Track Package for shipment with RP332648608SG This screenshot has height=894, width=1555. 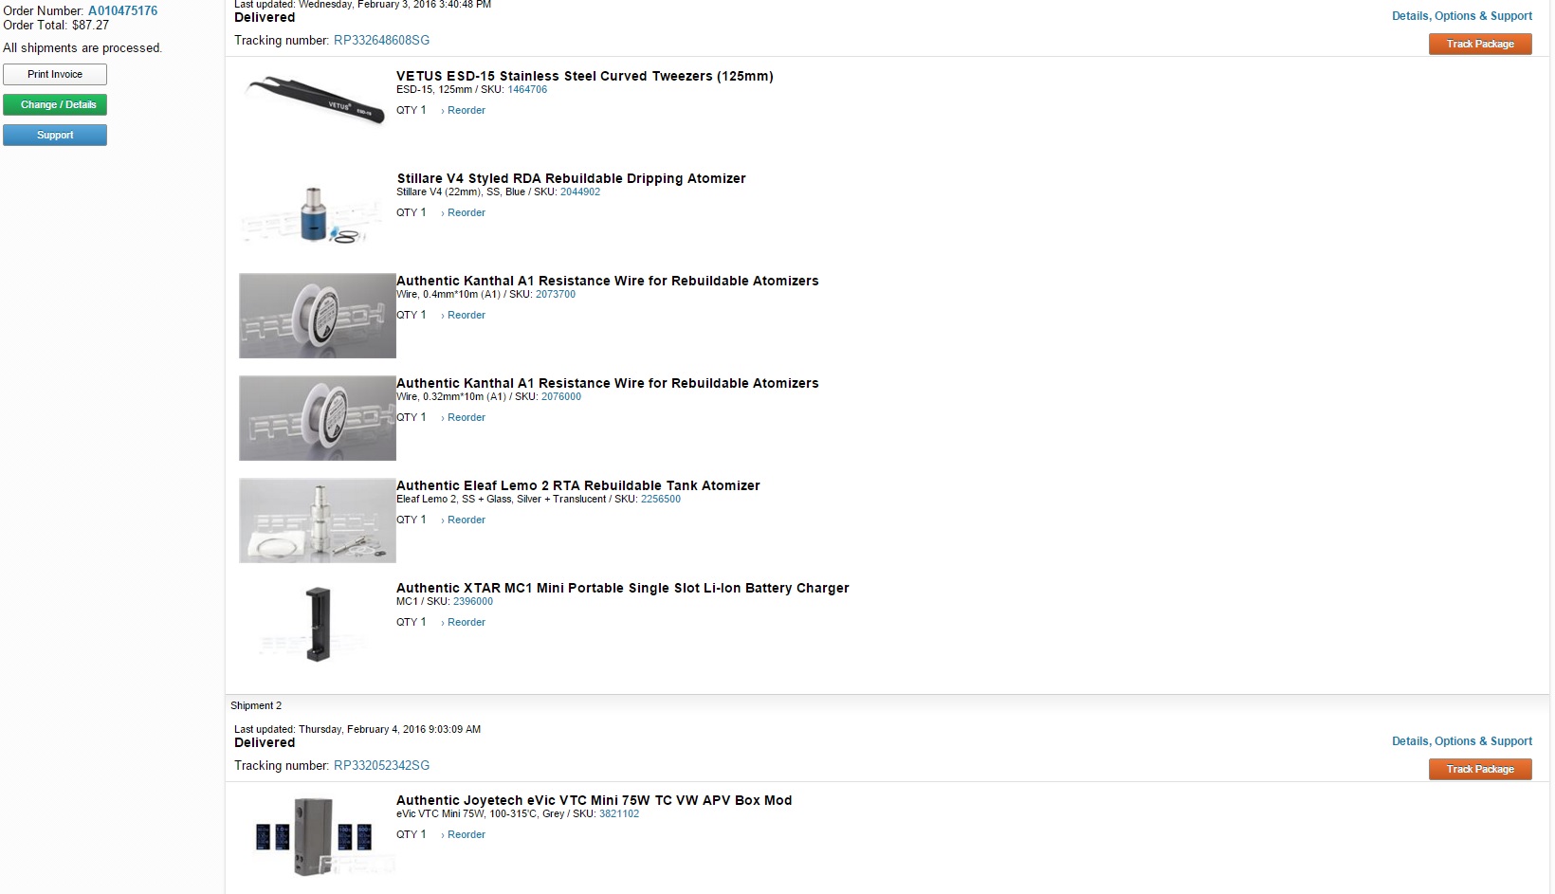tap(1480, 44)
